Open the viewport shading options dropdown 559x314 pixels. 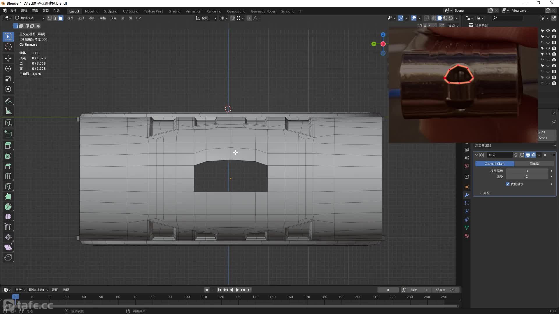[456, 18]
